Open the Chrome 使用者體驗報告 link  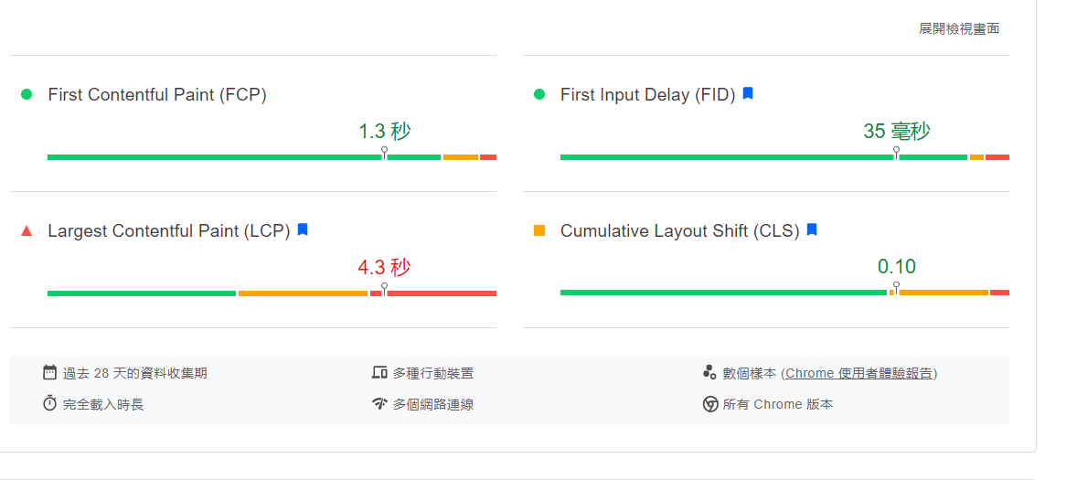(858, 373)
